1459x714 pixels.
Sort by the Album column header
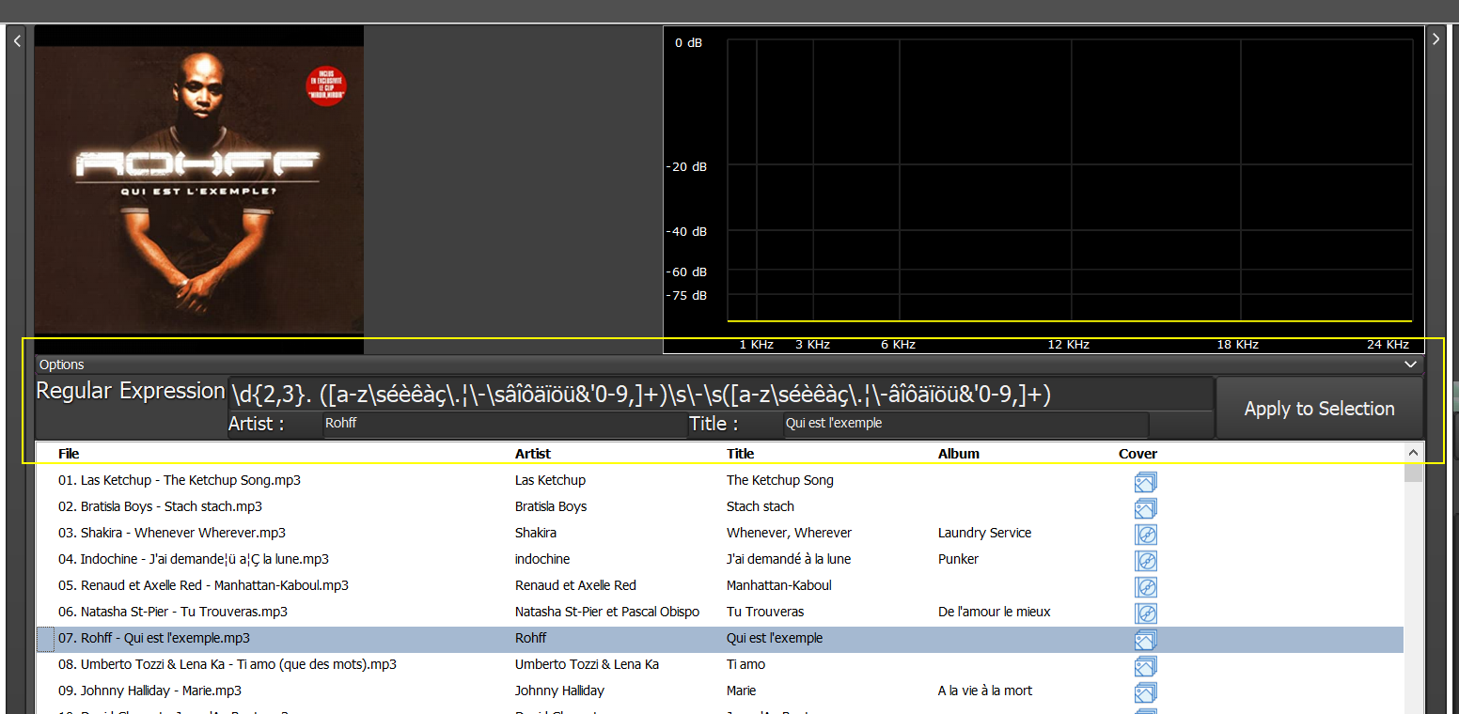959,454
